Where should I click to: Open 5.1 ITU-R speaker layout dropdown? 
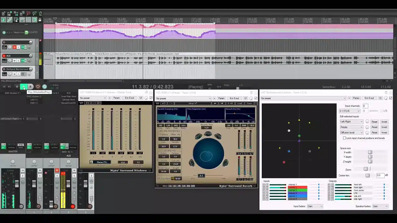pyautogui.click(x=350, y=111)
